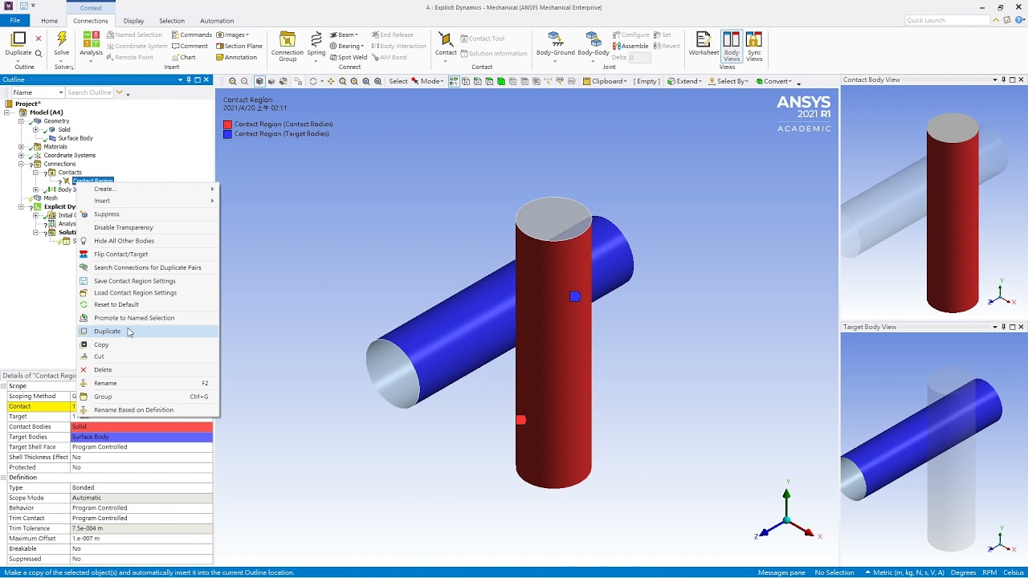Open the Extend dropdown
This screenshot has height=578, width=1028.
tap(684, 81)
